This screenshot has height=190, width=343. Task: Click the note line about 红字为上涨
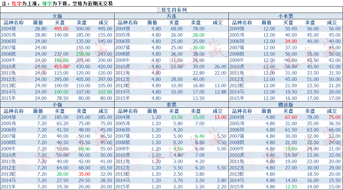click(57, 3)
